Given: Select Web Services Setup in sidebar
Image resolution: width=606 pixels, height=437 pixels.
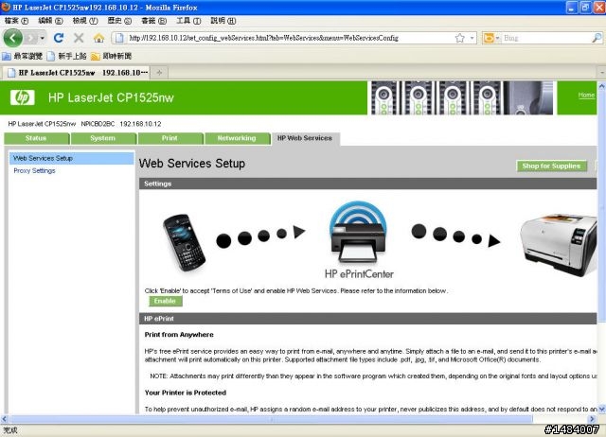Looking at the screenshot, I should pyautogui.click(x=72, y=158).
